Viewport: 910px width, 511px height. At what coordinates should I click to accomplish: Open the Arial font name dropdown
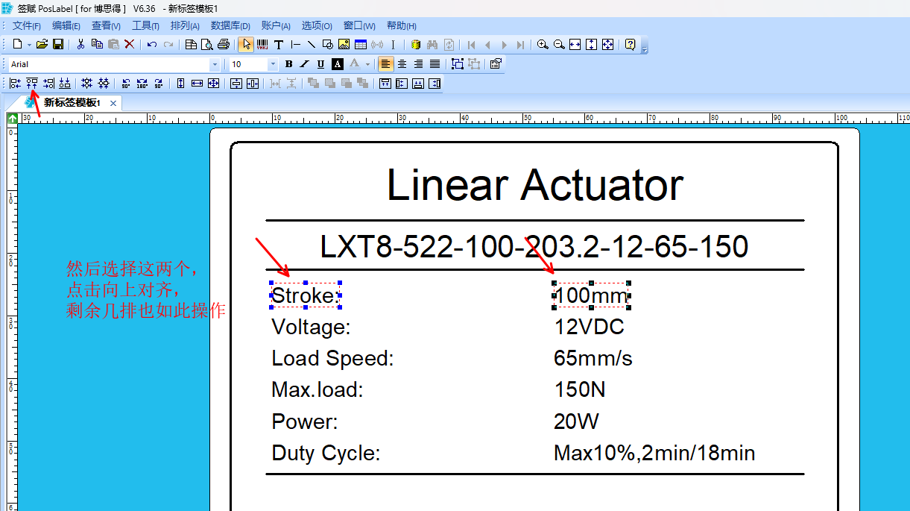click(x=215, y=65)
